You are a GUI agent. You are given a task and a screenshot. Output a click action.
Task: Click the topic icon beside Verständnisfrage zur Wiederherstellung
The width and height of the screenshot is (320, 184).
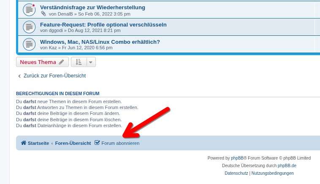point(29,10)
